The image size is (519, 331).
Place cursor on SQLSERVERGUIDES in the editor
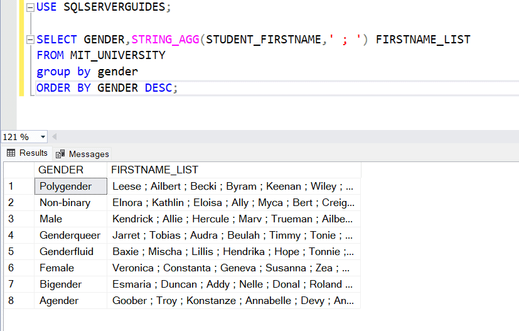click(114, 7)
